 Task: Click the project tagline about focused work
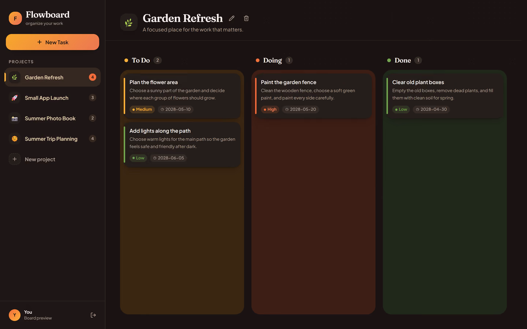193,30
